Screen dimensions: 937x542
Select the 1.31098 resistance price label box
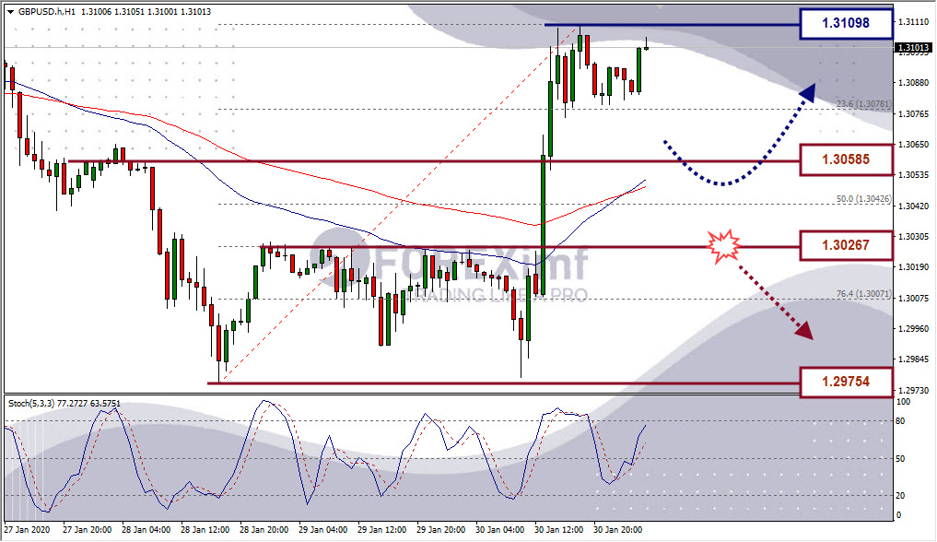pyautogui.click(x=846, y=23)
